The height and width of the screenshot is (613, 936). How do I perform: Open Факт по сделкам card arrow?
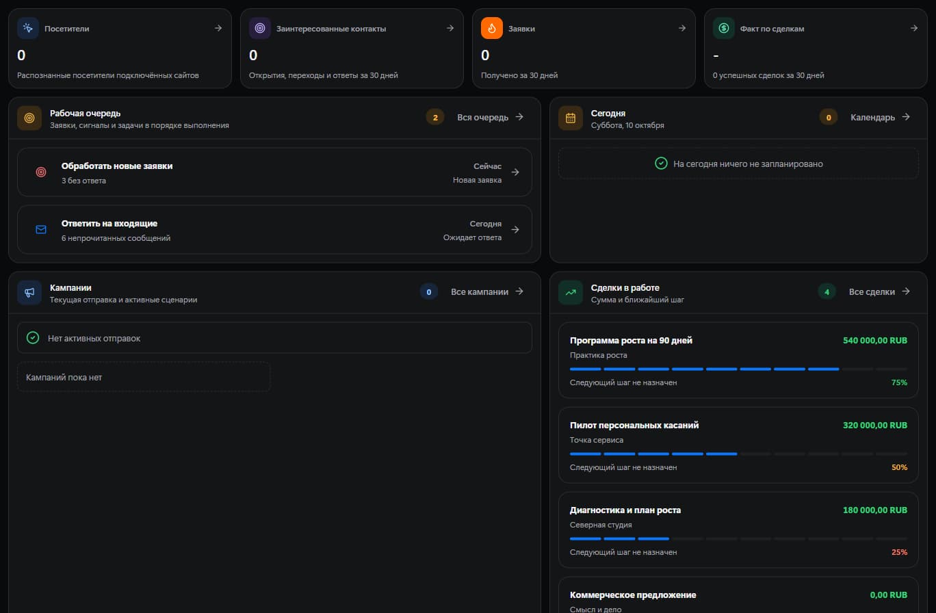click(x=914, y=28)
